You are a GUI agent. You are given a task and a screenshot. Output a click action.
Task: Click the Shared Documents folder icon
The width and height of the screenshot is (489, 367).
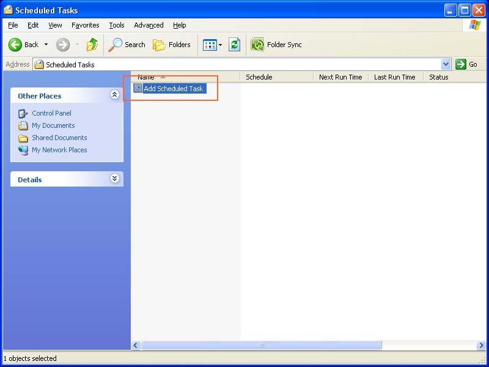point(23,138)
